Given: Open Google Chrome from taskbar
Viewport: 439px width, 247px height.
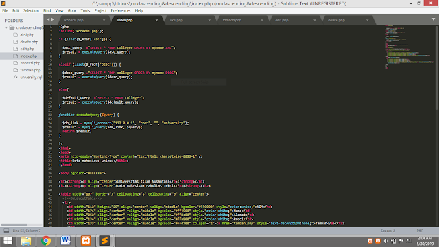Looking at the screenshot, I should point(46,241).
